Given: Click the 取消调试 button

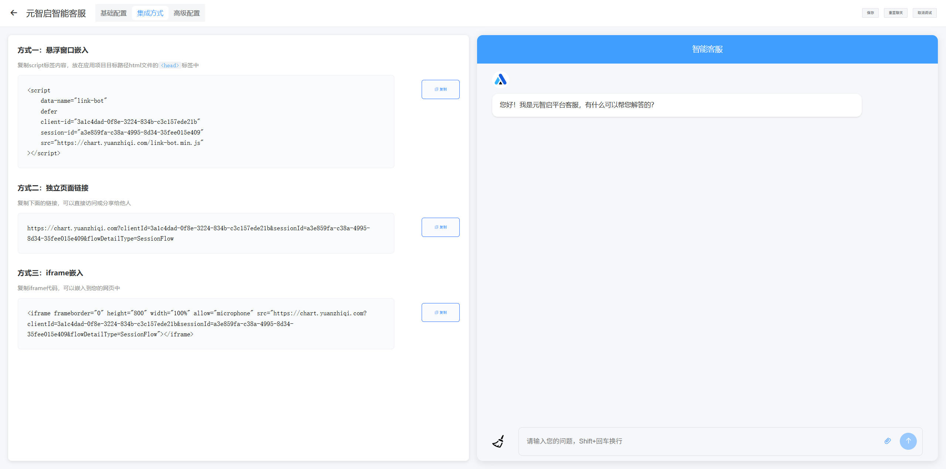Looking at the screenshot, I should [x=925, y=13].
